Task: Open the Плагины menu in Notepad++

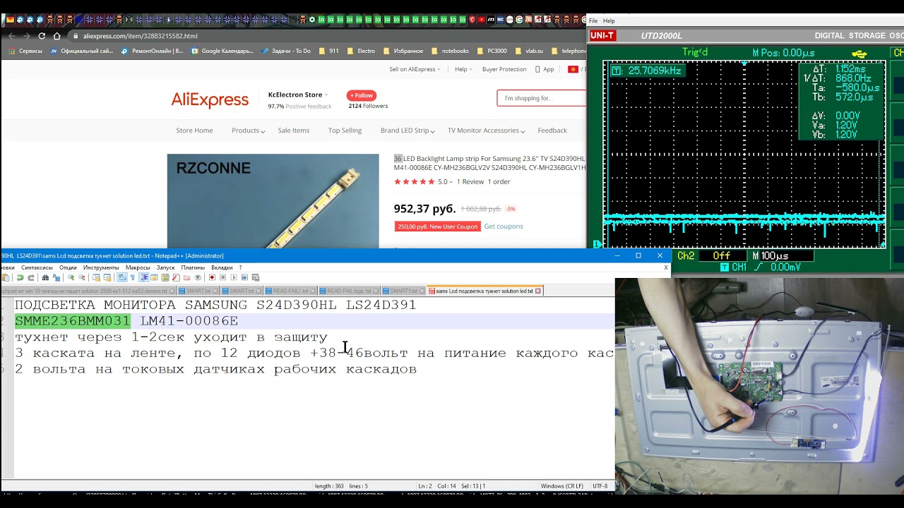Action: 193,267
